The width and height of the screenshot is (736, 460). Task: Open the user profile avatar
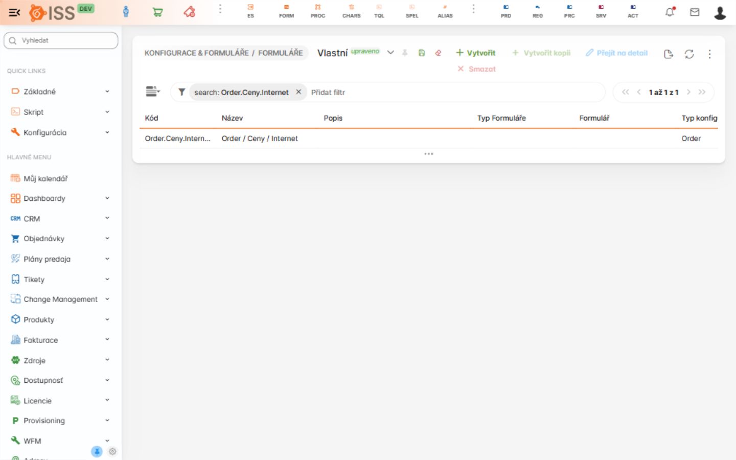click(720, 13)
